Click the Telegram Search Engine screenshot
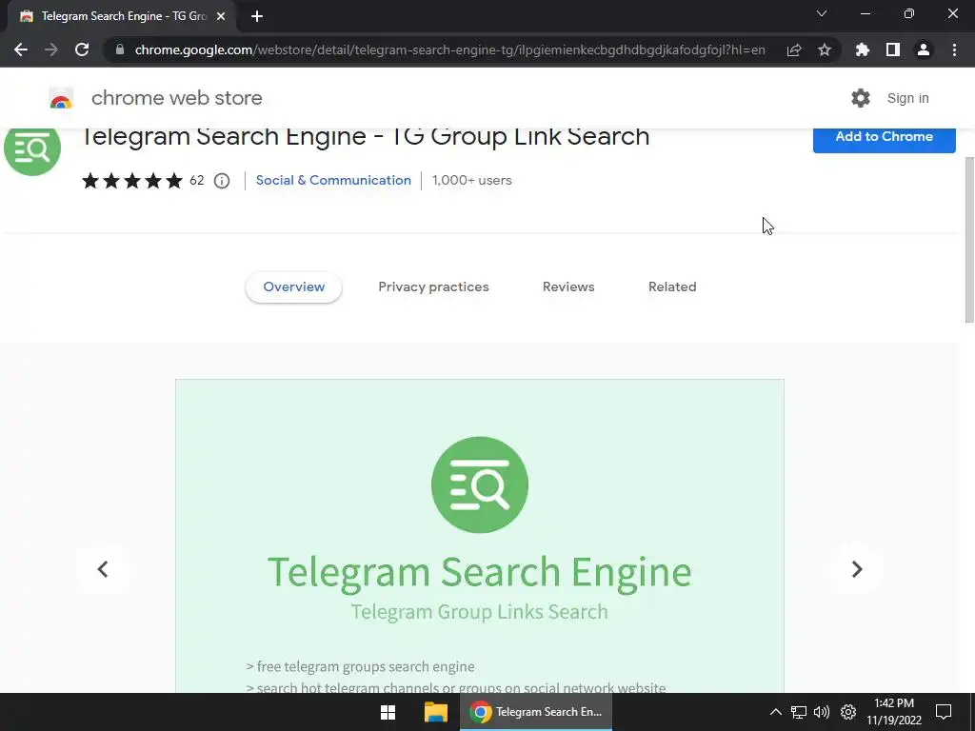 pos(480,537)
